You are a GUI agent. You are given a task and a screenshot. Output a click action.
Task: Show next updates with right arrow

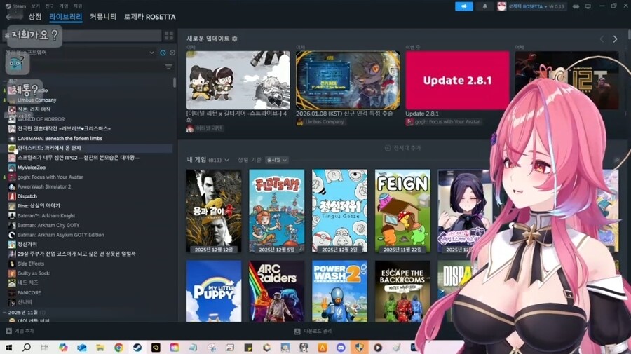(615, 39)
